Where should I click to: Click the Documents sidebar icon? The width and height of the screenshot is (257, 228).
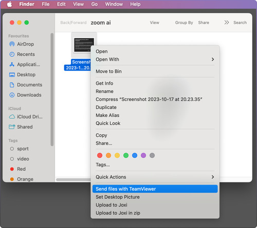12,85
